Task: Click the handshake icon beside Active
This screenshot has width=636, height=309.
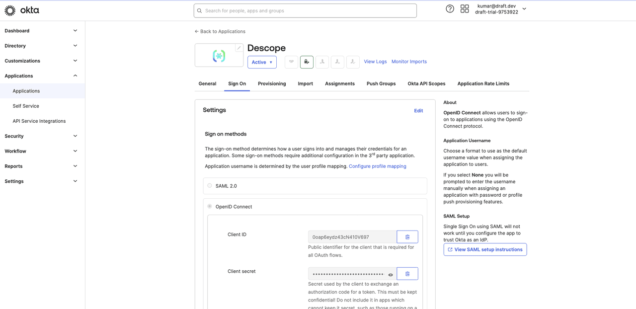Action: pyautogui.click(x=291, y=62)
